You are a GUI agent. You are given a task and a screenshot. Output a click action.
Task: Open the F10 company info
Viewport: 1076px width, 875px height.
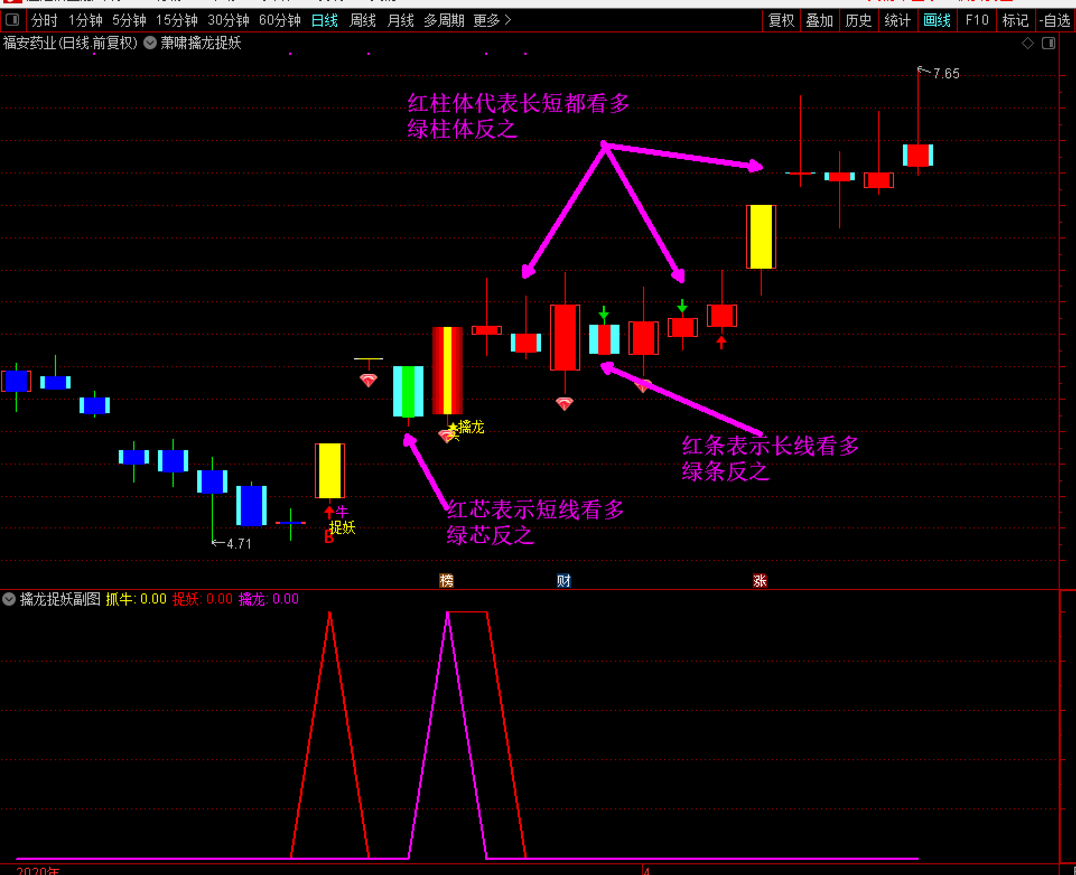[x=977, y=21]
